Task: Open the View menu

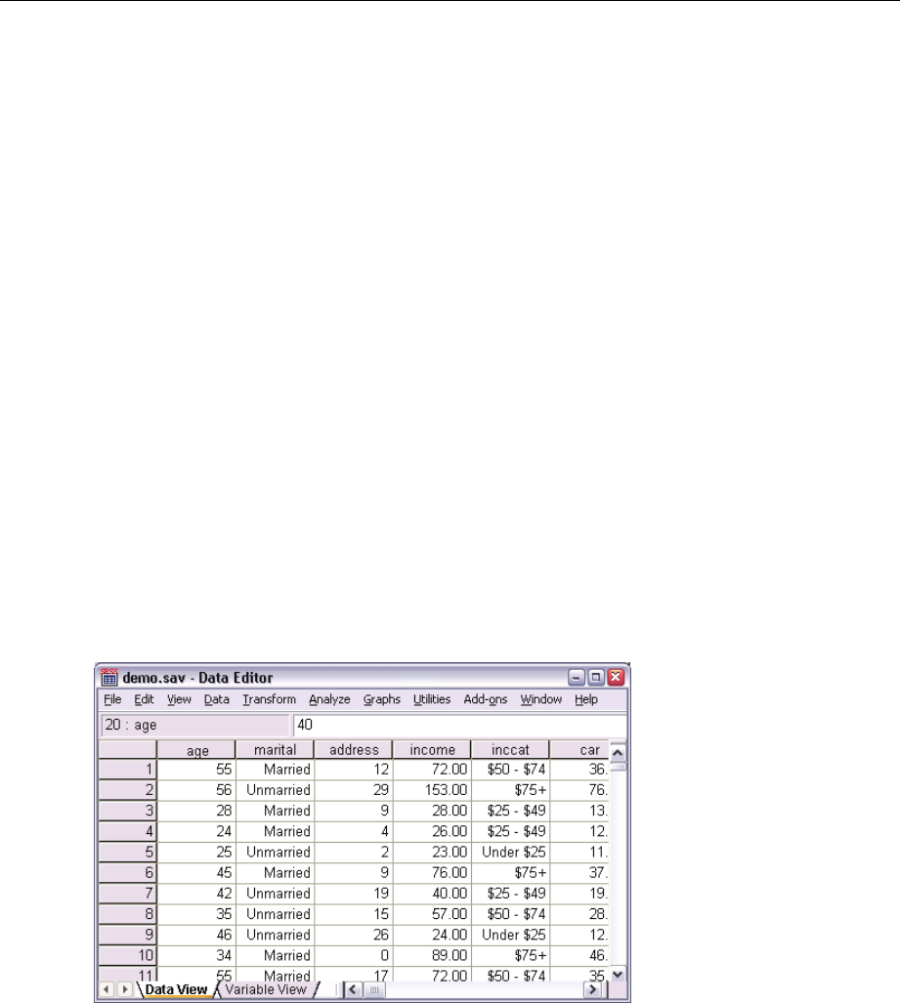Action: (x=179, y=699)
